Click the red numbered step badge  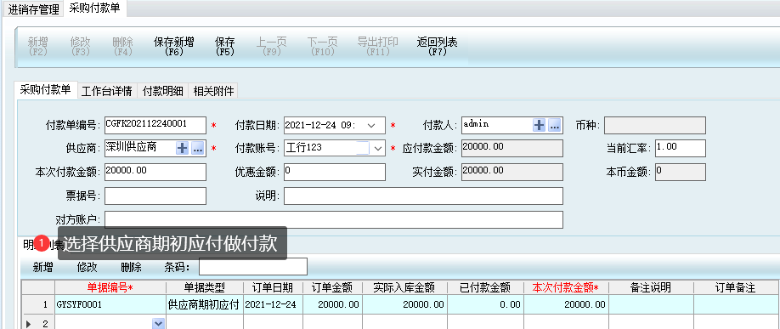(x=42, y=242)
